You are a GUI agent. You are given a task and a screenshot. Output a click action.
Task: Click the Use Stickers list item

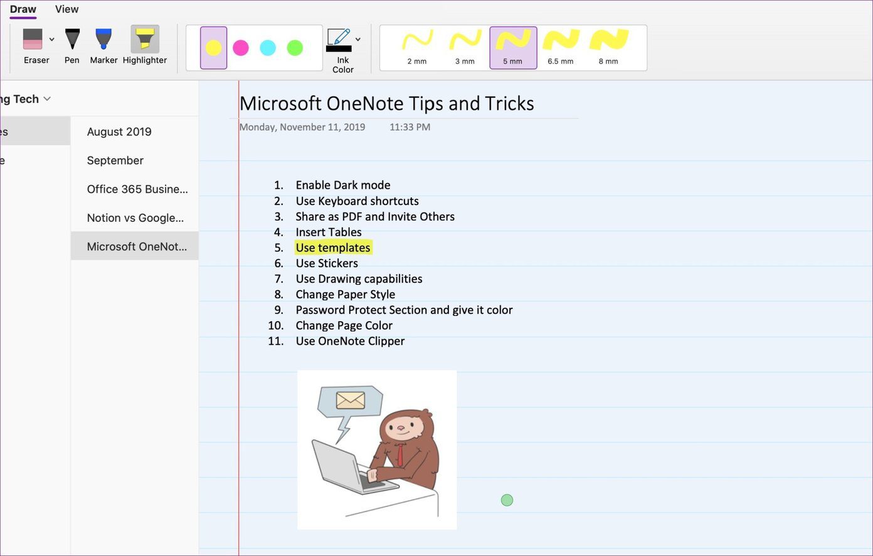[x=327, y=263]
